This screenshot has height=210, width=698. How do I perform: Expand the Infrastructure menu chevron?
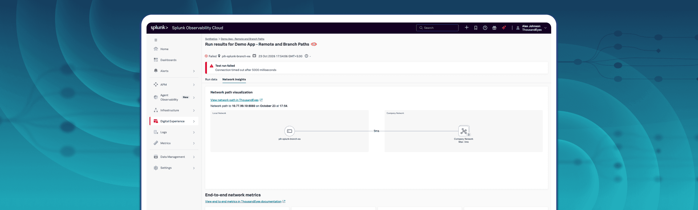tap(194, 111)
